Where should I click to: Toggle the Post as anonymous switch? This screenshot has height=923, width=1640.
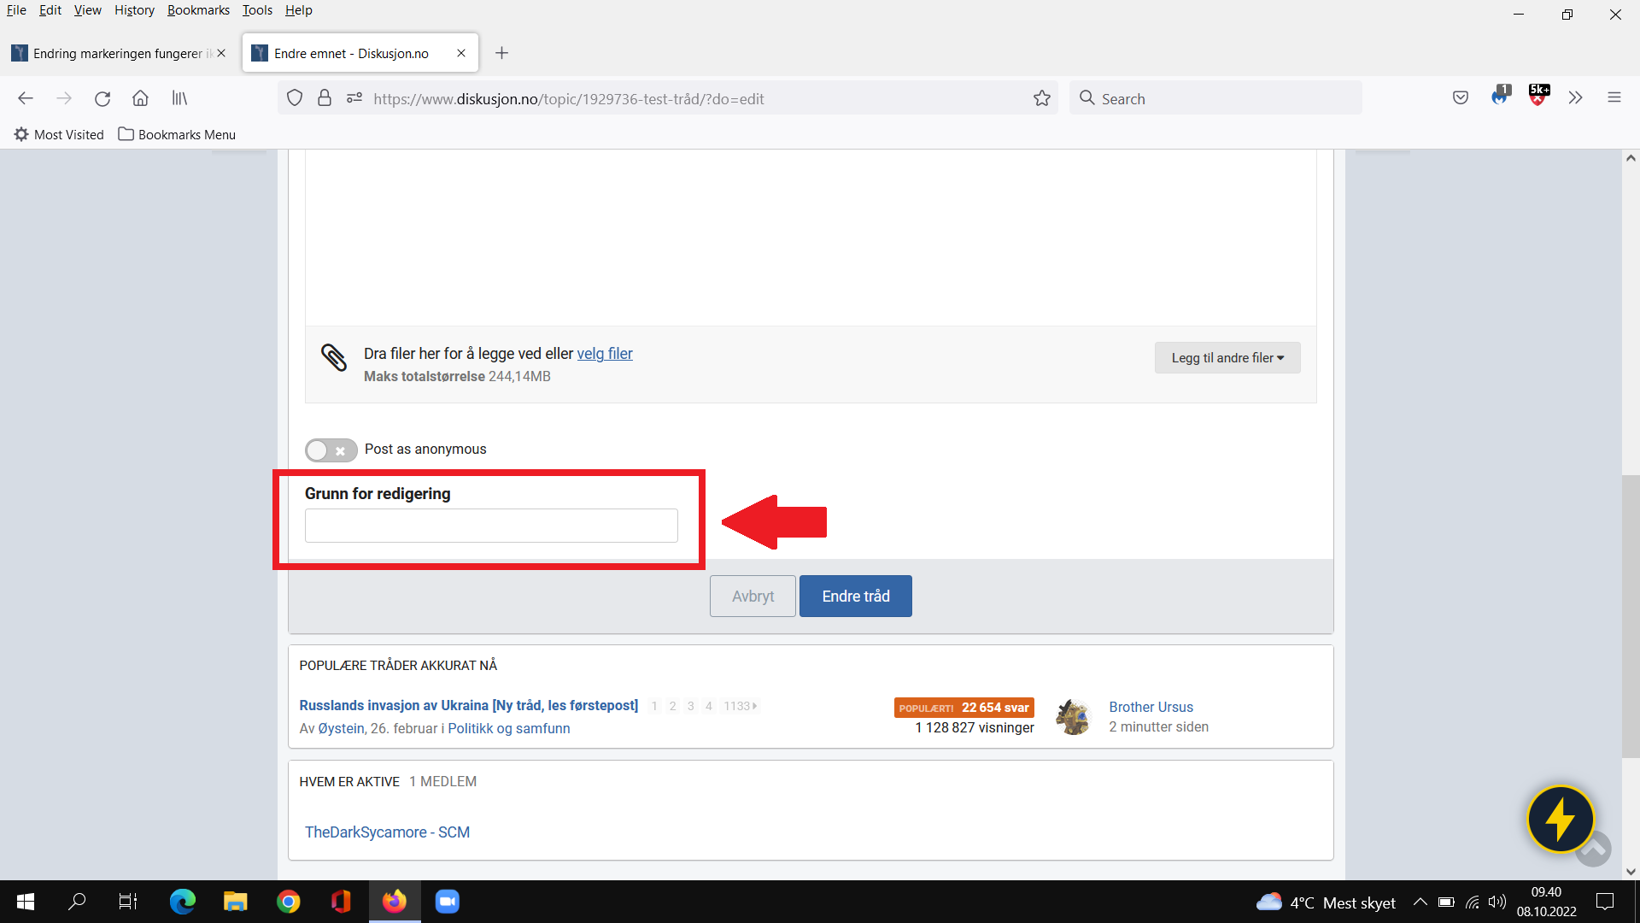pos(331,450)
